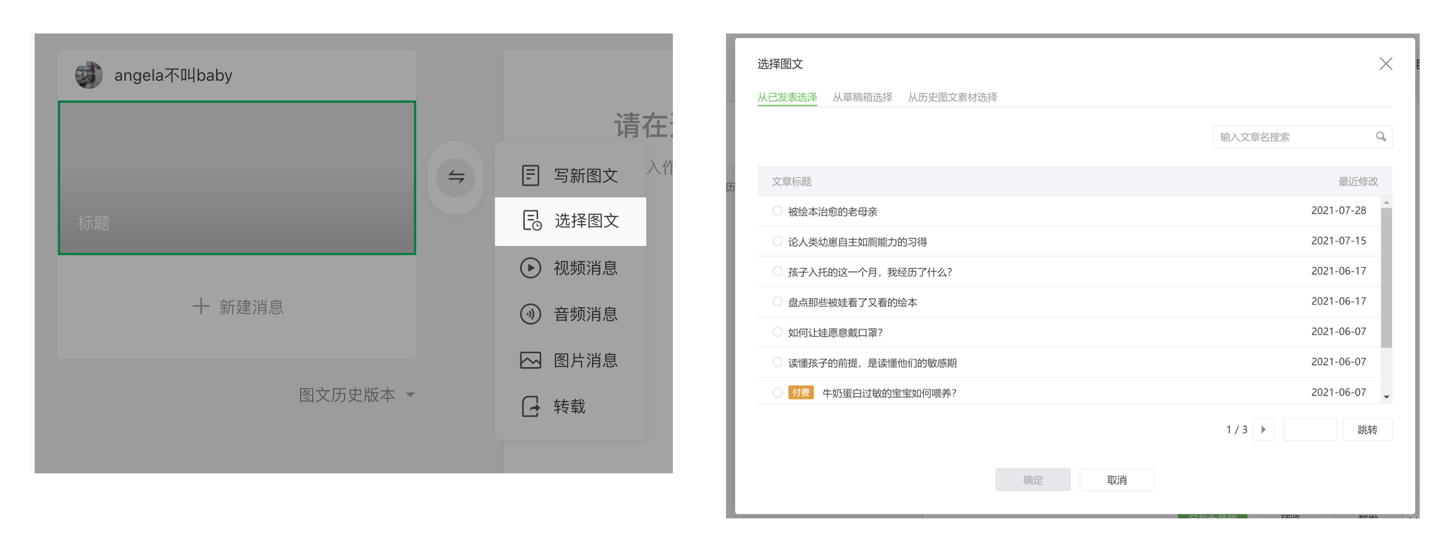Click the scrollbar down arrow in article list
The height and width of the screenshot is (553, 1444).
pyautogui.click(x=1386, y=397)
